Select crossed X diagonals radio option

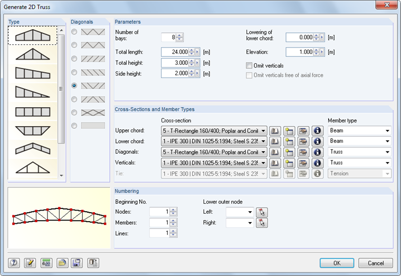(74, 112)
